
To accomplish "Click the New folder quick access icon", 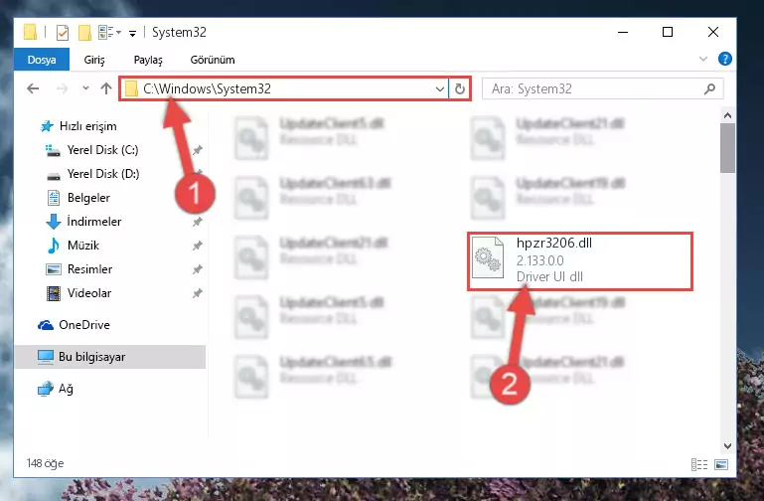I will point(84,33).
